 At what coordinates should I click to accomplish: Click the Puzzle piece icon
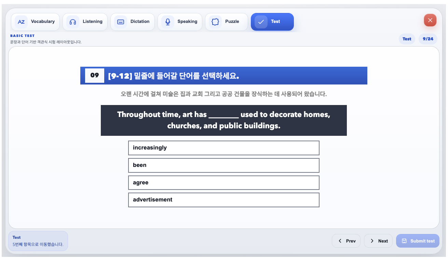tap(215, 22)
